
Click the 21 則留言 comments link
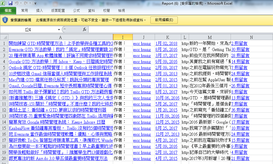[x=240, y=159]
